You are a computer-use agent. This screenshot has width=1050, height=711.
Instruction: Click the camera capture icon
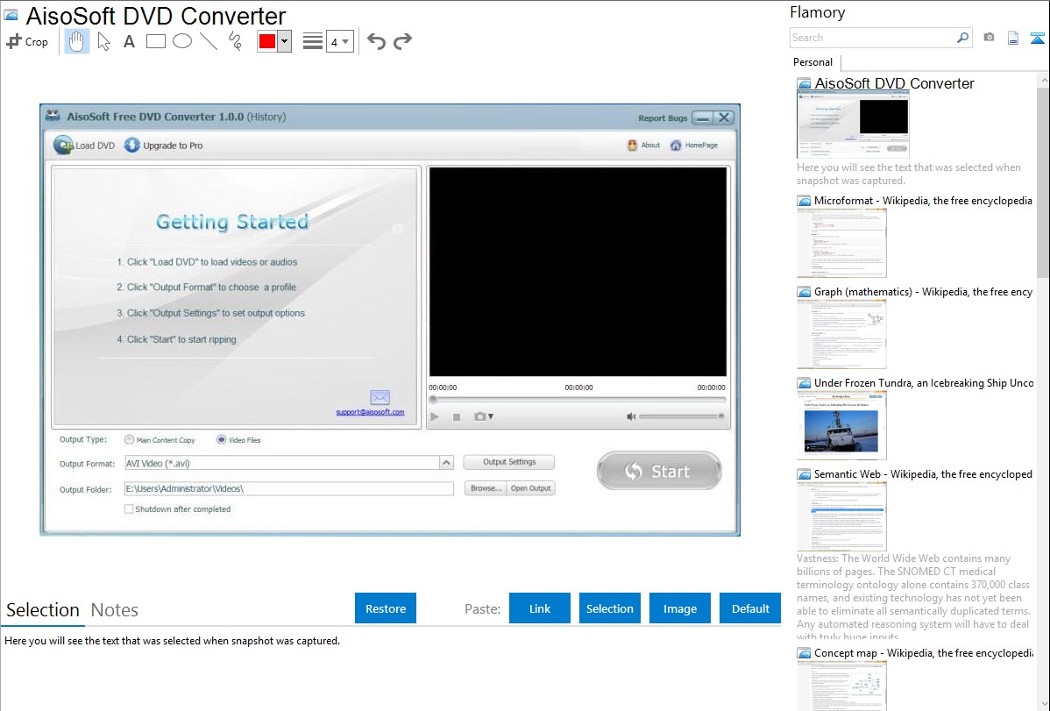989,38
